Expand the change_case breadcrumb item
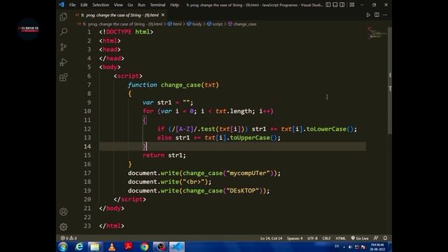The width and height of the screenshot is (448, 252). [x=242, y=24]
